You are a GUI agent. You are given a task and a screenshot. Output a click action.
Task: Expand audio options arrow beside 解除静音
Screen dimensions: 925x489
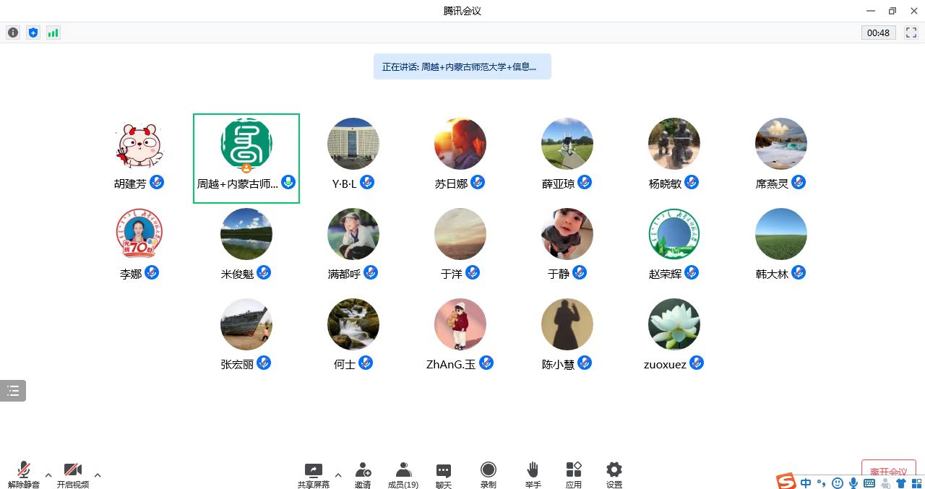(x=48, y=475)
